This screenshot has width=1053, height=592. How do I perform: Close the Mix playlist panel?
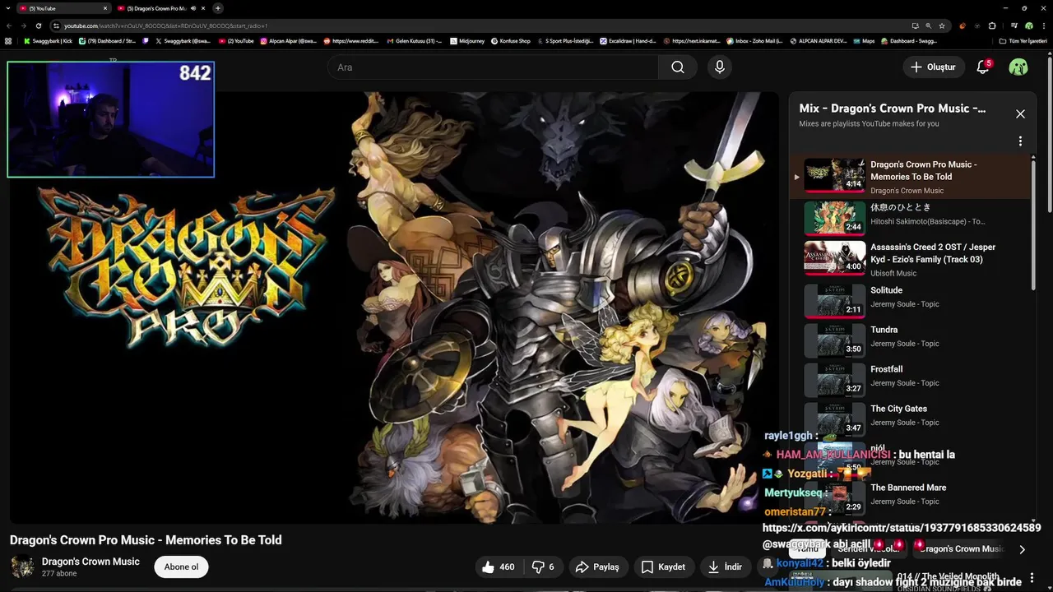tap(1020, 114)
